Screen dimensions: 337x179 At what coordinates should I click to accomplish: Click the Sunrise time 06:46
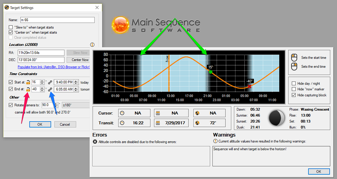[255, 115]
